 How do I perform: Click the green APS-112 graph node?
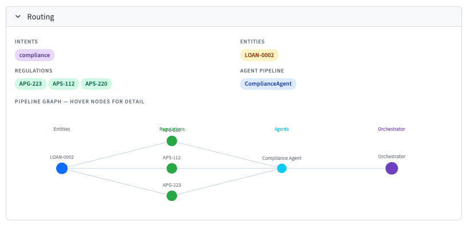coord(172,168)
